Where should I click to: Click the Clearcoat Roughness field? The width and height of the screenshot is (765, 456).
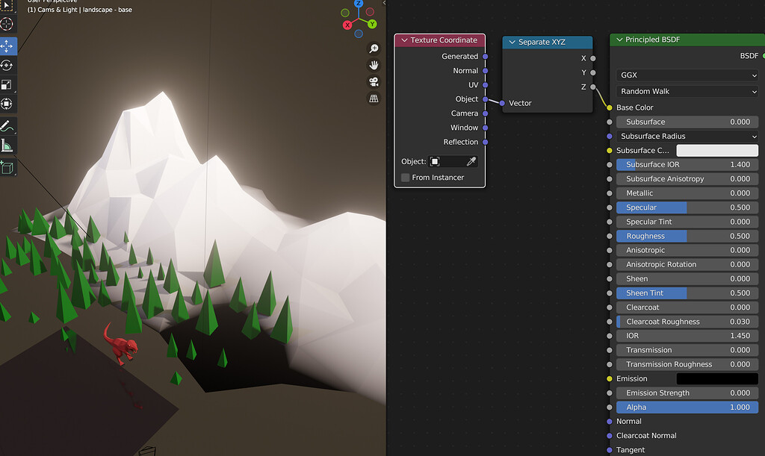pyautogui.click(x=687, y=322)
